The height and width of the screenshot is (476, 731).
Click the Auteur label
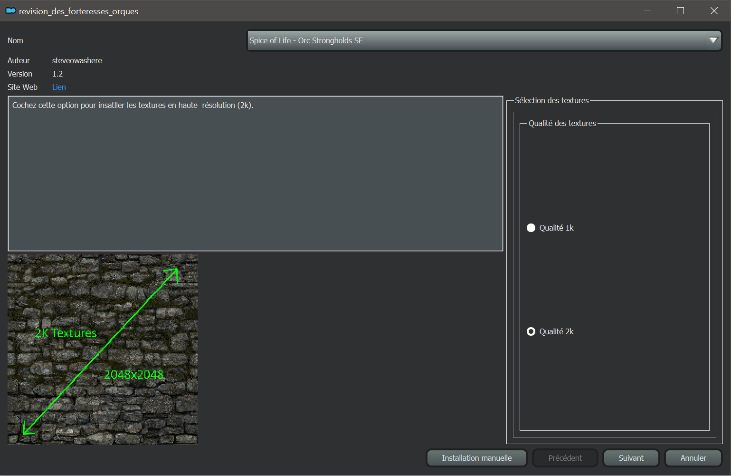tap(19, 60)
